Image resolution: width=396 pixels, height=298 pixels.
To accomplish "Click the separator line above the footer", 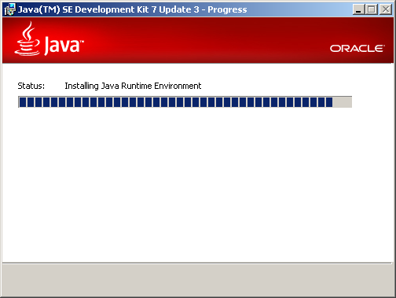I will (198, 263).
